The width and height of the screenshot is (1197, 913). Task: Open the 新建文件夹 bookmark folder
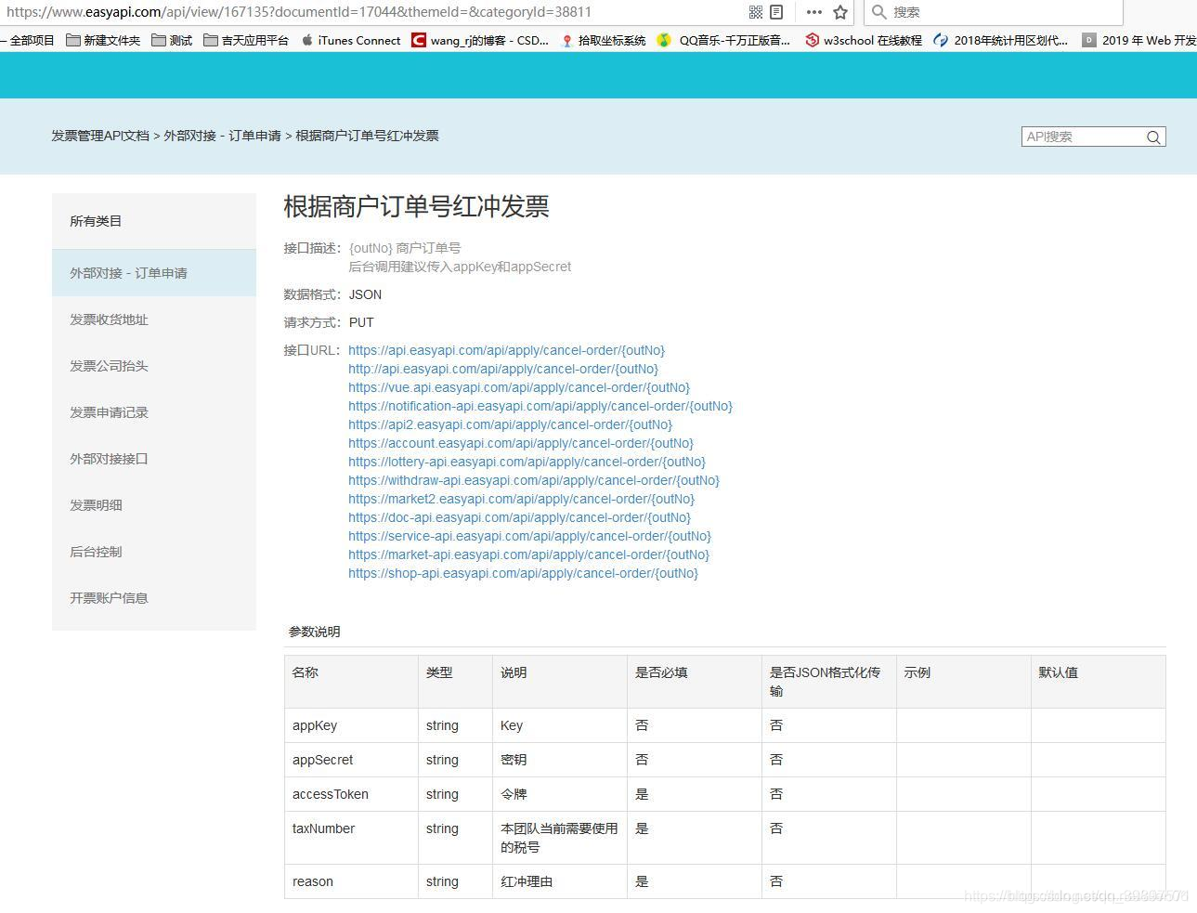103,40
